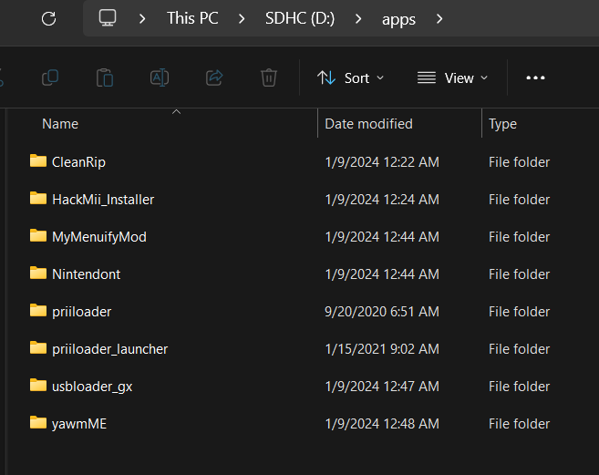Select the priiloader_launcher folder name
Viewport: 599px width, 475px height.
[110, 349]
